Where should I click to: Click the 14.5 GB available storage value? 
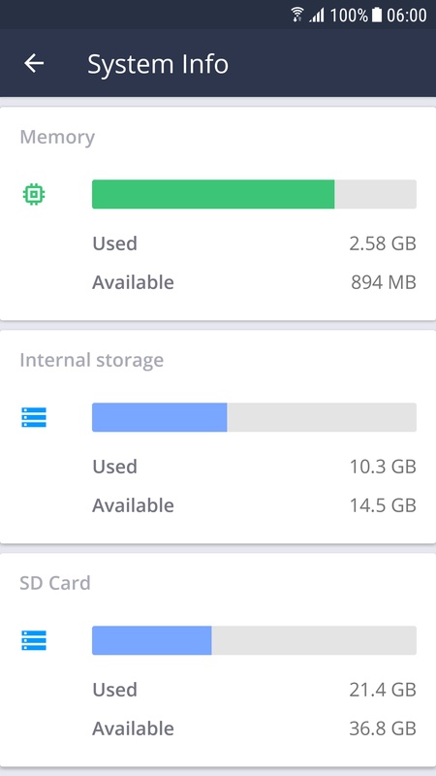(383, 505)
